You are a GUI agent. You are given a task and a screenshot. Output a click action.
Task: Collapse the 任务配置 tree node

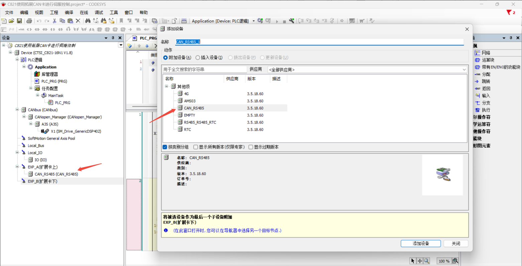pos(31,88)
